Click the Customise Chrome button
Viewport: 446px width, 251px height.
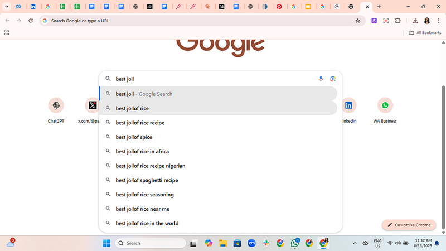pyautogui.click(x=409, y=225)
